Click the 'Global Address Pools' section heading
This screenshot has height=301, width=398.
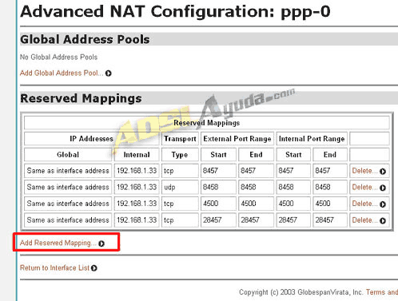pyautogui.click(x=85, y=39)
